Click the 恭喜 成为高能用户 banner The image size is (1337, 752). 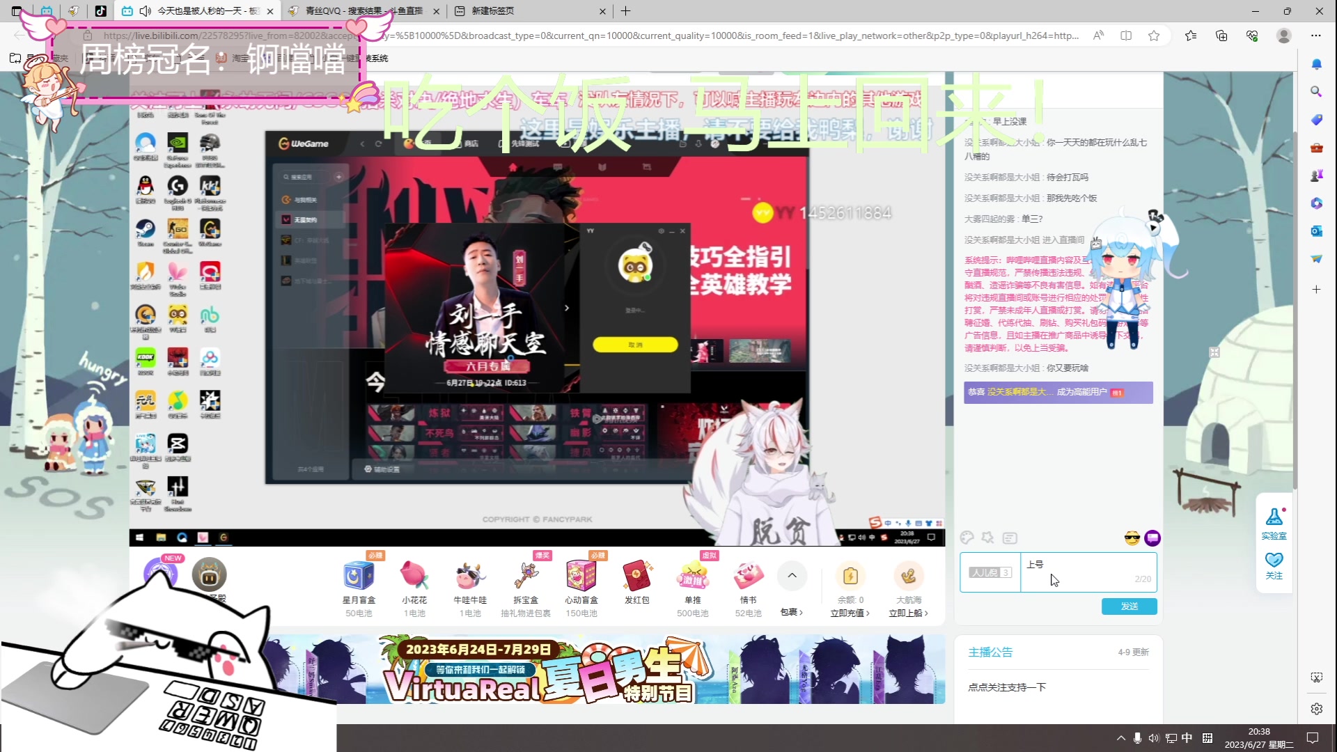tap(1058, 393)
